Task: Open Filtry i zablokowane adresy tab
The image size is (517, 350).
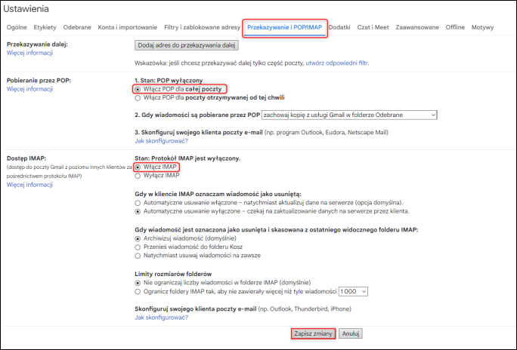Action: pyautogui.click(x=202, y=27)
